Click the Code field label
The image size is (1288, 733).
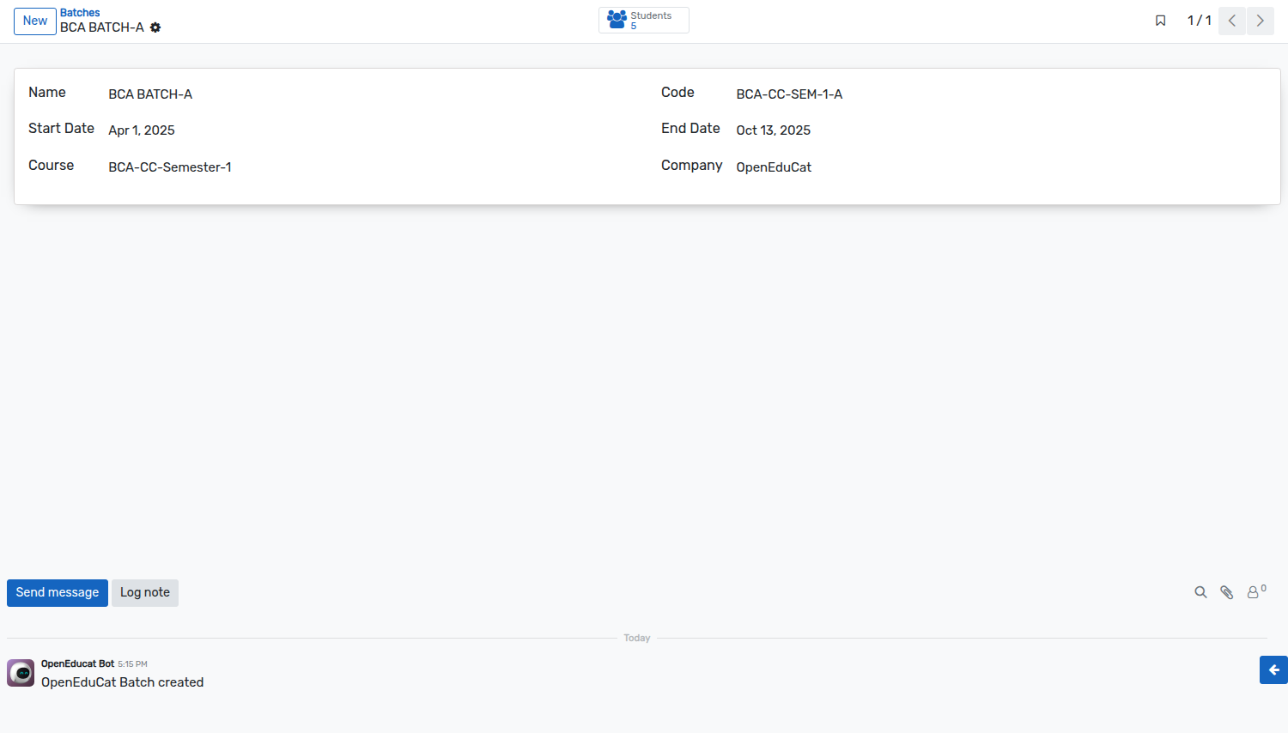pyautogui.click(x=677, y=93)
